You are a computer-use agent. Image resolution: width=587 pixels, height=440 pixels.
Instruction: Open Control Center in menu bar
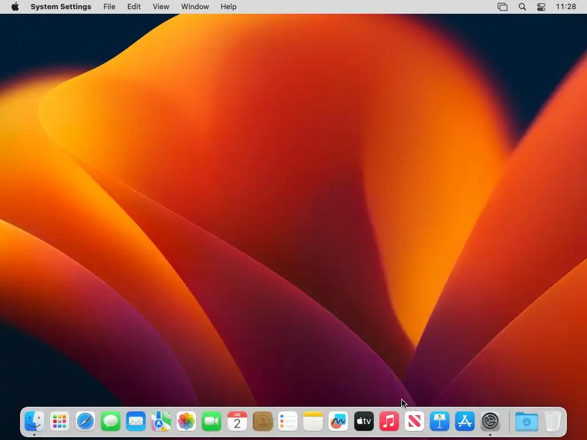pyautogui.click(x=541, y=7)
